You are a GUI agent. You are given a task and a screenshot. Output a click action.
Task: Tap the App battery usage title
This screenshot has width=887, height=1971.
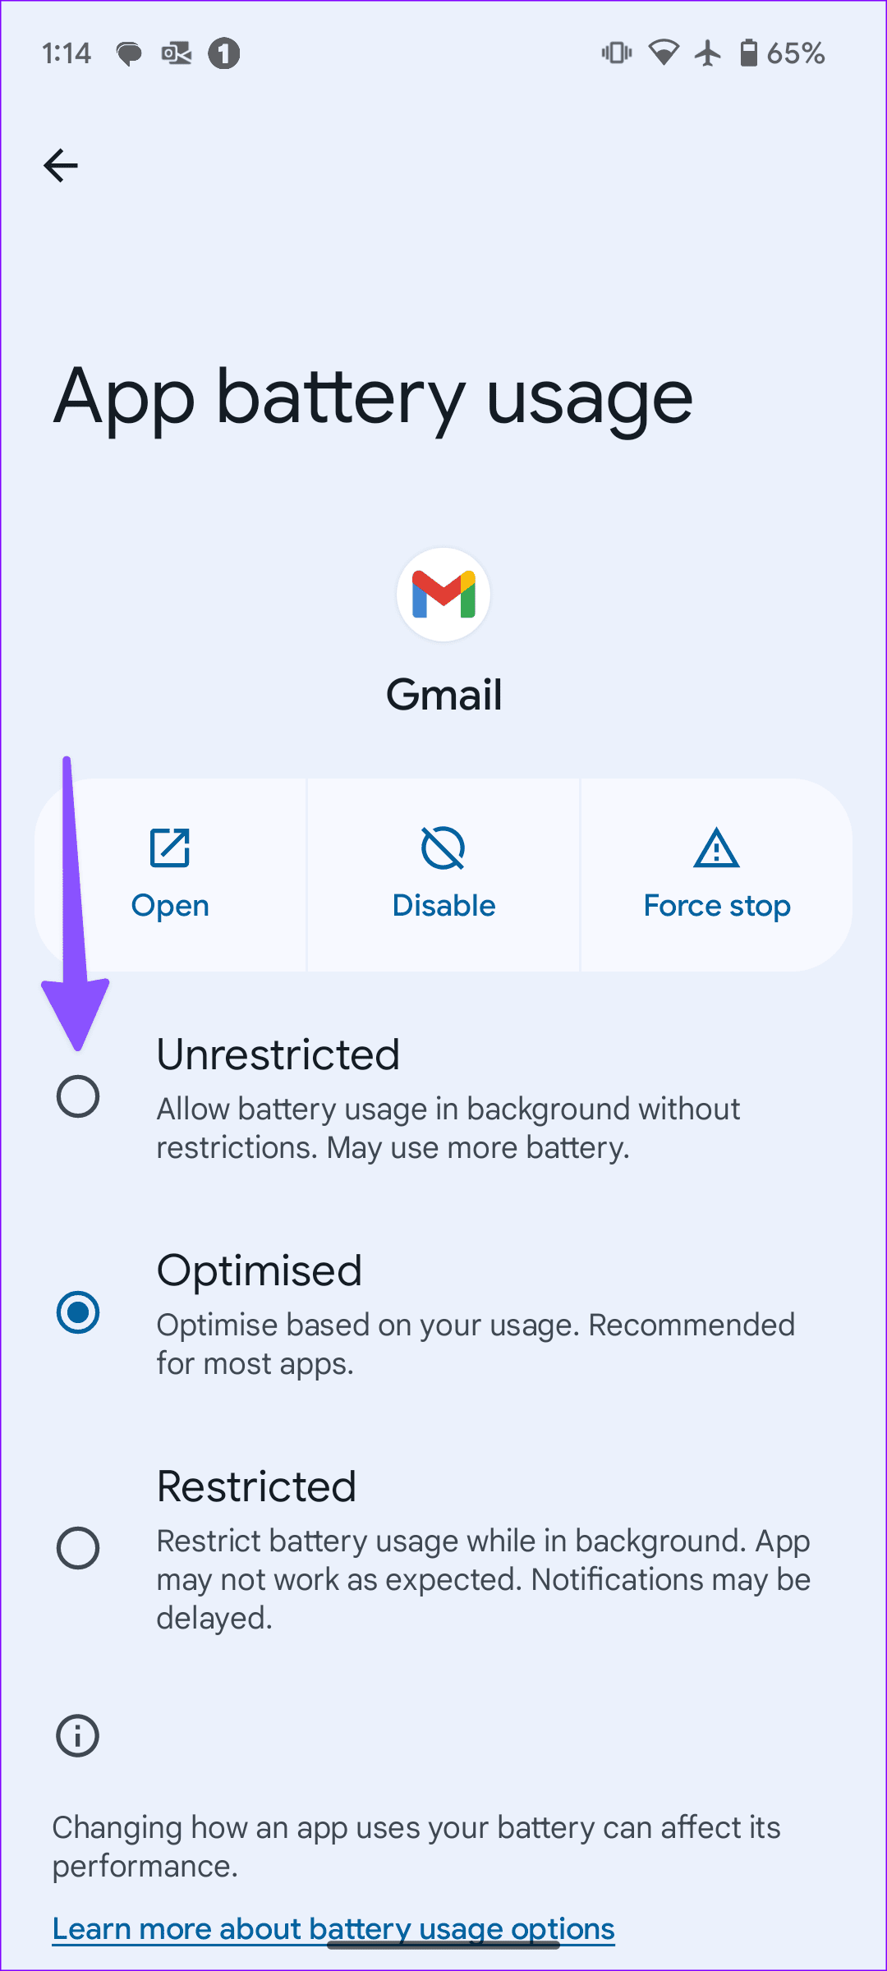click(x=371, y=397)
